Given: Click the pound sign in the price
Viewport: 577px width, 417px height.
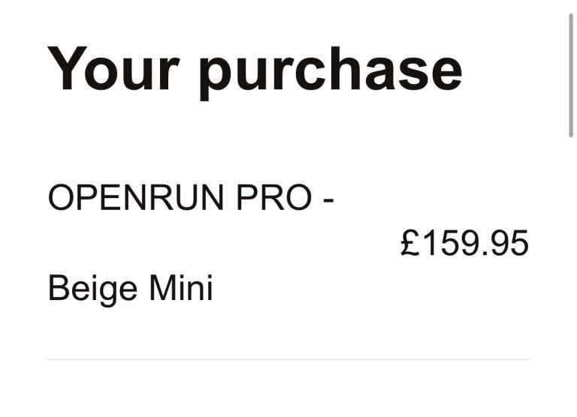Looking at the screenshot, I should pyautogui.click(x=409, y=244).
